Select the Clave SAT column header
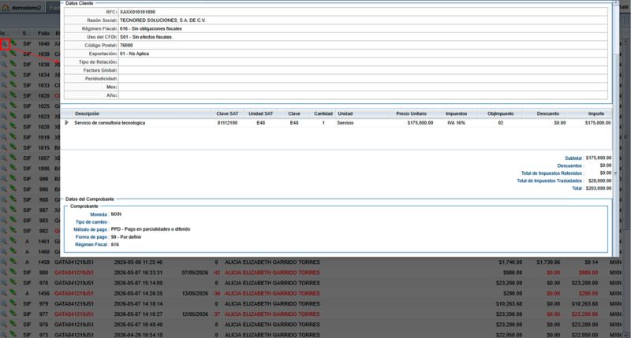 pos(227,113)
